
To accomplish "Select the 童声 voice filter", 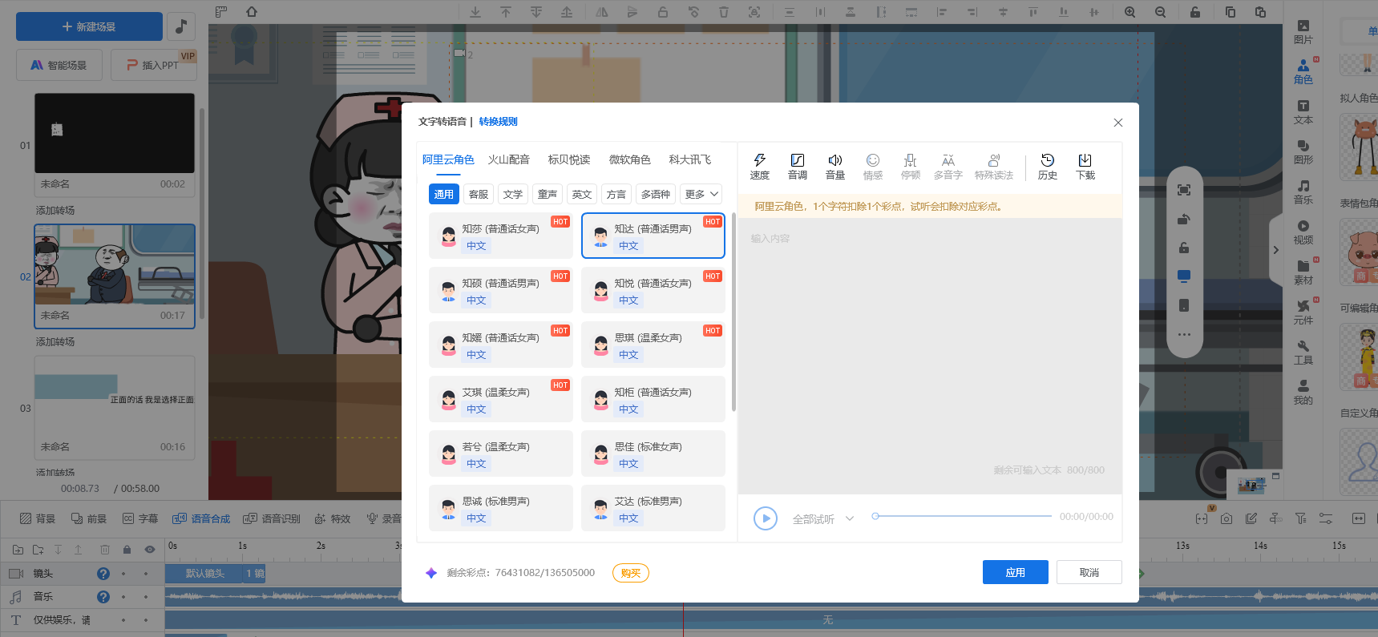I will (547, 194).
